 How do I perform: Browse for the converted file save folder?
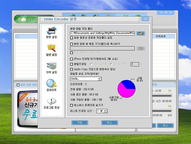[141, 33]
